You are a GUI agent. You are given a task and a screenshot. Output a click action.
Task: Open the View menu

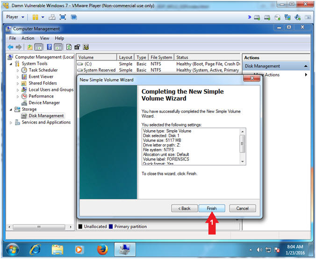point(44,38)
